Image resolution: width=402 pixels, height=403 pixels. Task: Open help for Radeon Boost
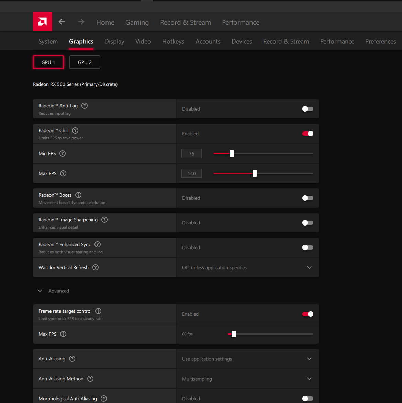tap(78, 195)
